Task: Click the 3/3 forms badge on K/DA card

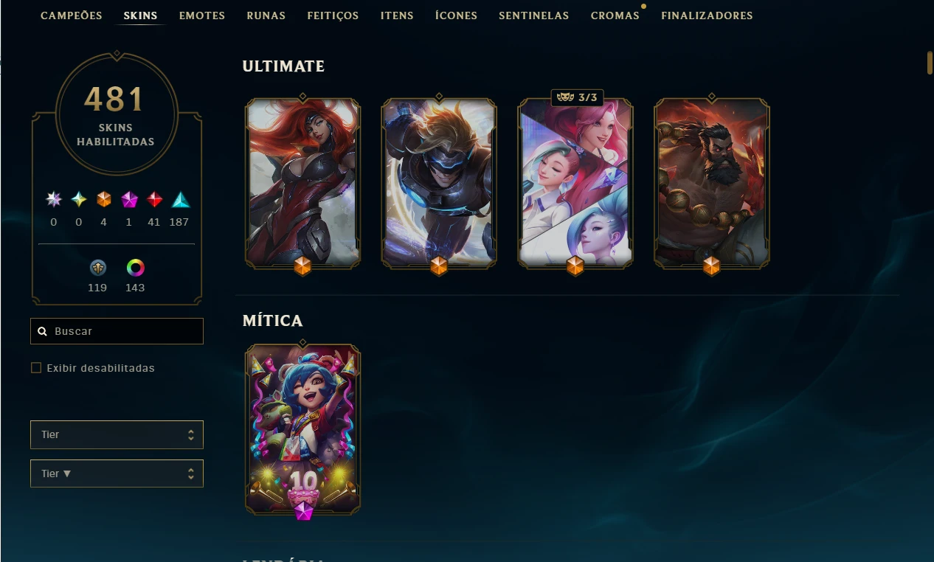Action: tap(577, 97)
